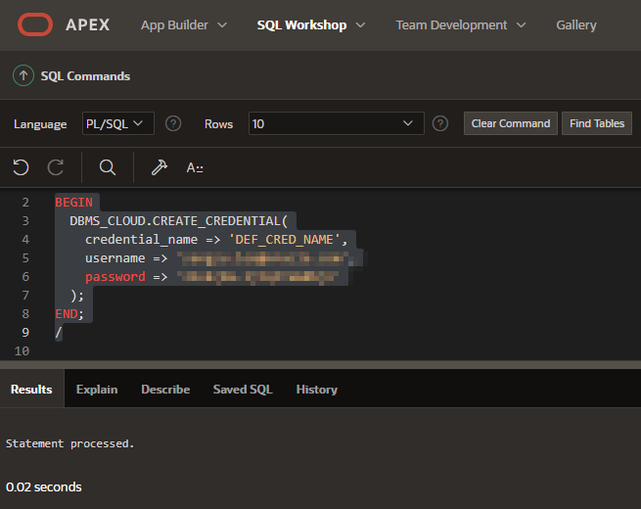Viewport: 641px width, 509px height.
Task: Click the '0.02 seconds' timing text
Action: tap(44, 486)
